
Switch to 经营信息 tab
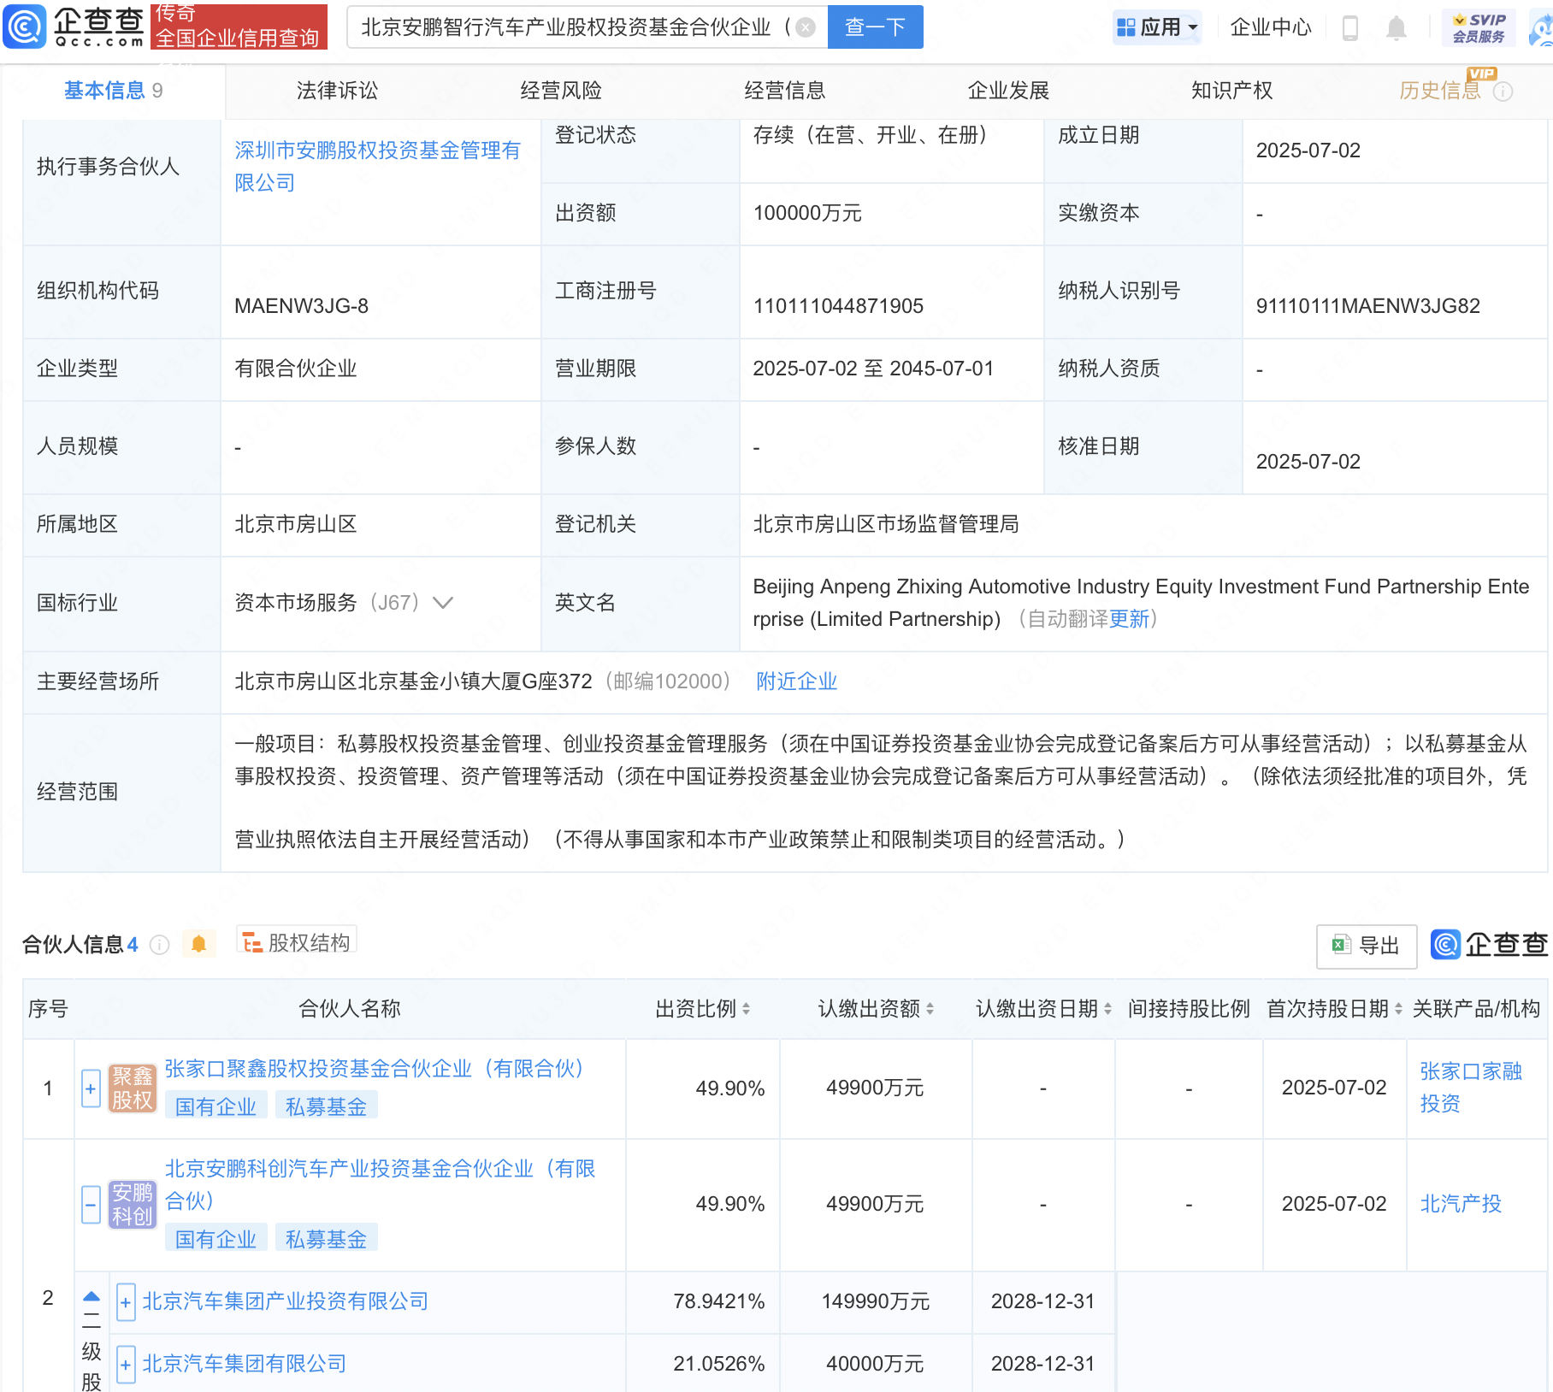[x=785, y=91]
